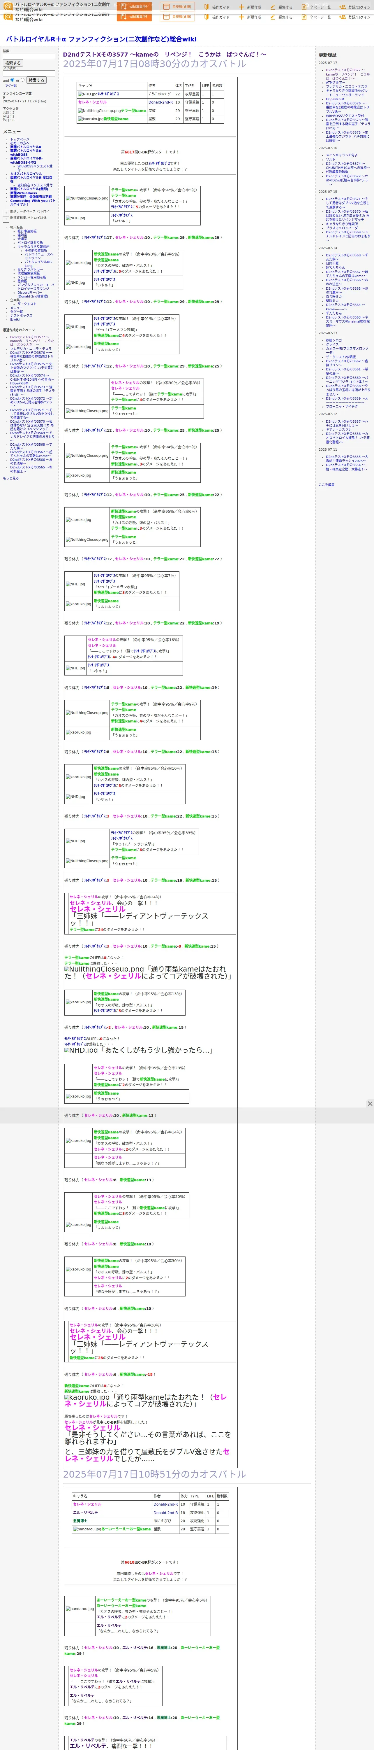This screenshot has width=374, height=1750.
Task: Click 2025年07月17日08時30分のカオスバトル heading
Action: [155, 64]
